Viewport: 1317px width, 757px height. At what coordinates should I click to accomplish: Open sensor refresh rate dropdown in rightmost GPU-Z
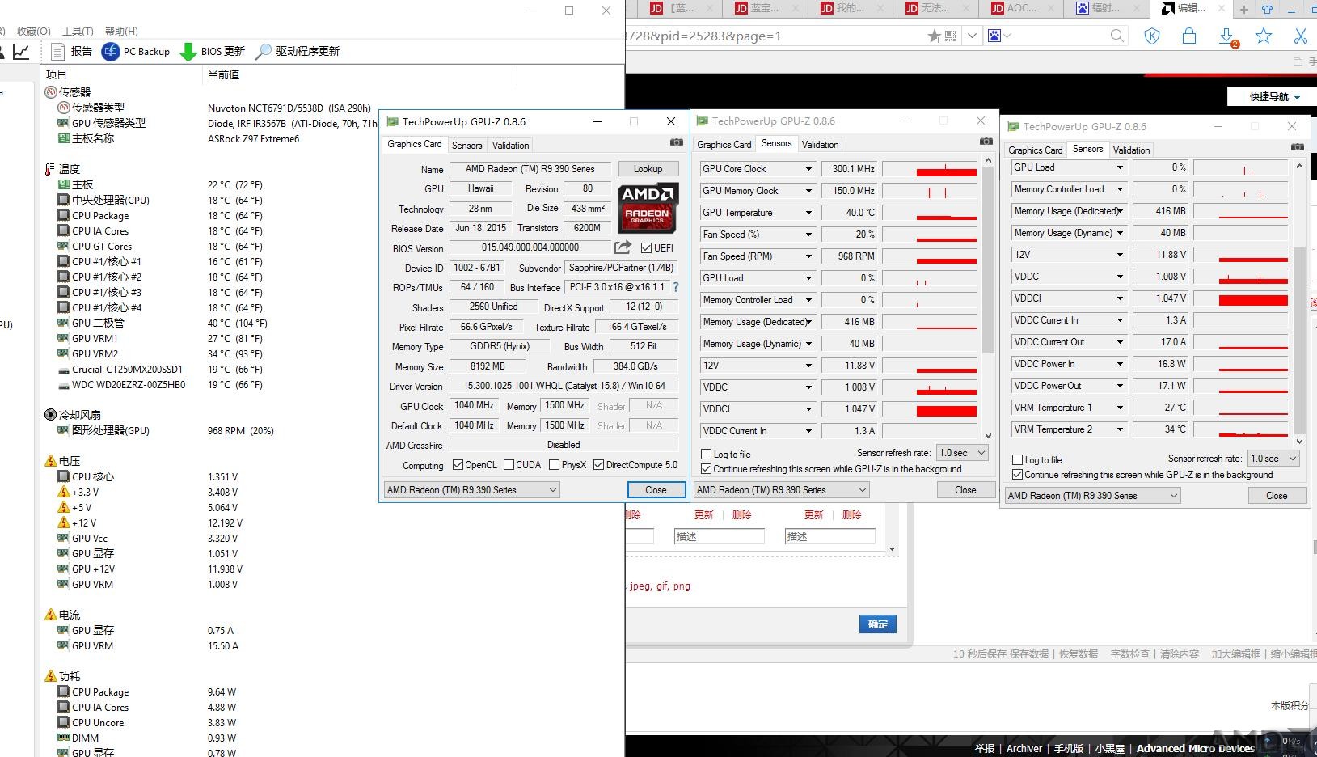pyautogui.click(x=1273, y=459)
